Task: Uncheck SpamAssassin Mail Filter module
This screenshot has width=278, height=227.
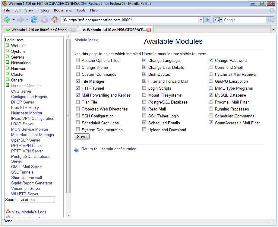Action: coord(211,123)
